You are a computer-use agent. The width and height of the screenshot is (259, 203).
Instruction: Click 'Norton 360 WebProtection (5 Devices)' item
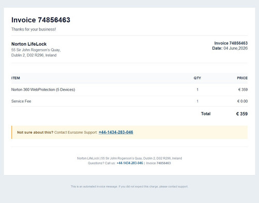[x=43, y=90]
